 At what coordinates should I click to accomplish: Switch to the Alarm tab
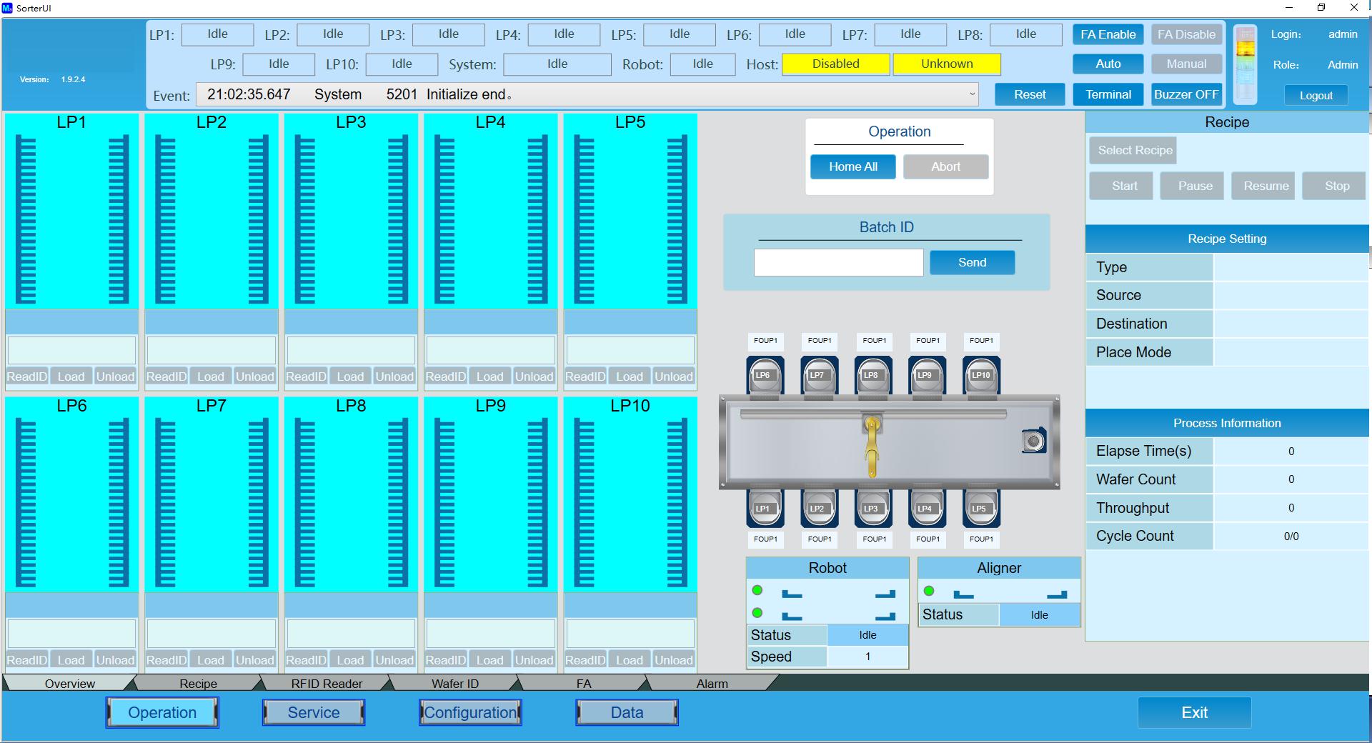pyautogui.click(x=712, y=684)
